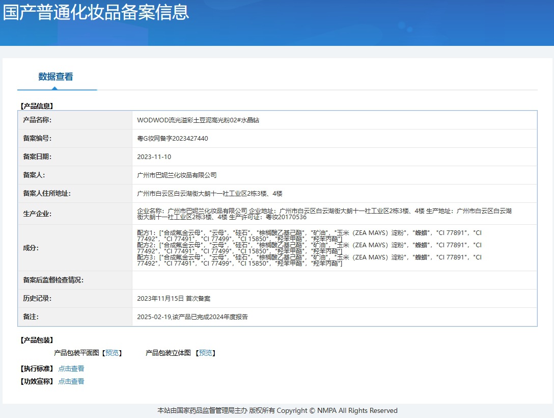Open 预览 link for 产品包装立体图

(205, 353)
